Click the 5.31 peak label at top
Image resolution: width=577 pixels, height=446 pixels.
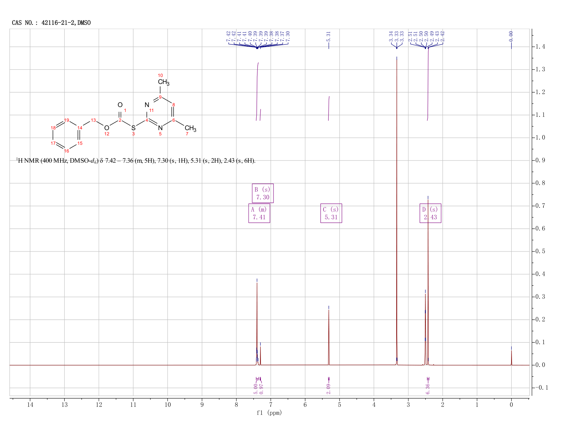[x=328, y=36]
